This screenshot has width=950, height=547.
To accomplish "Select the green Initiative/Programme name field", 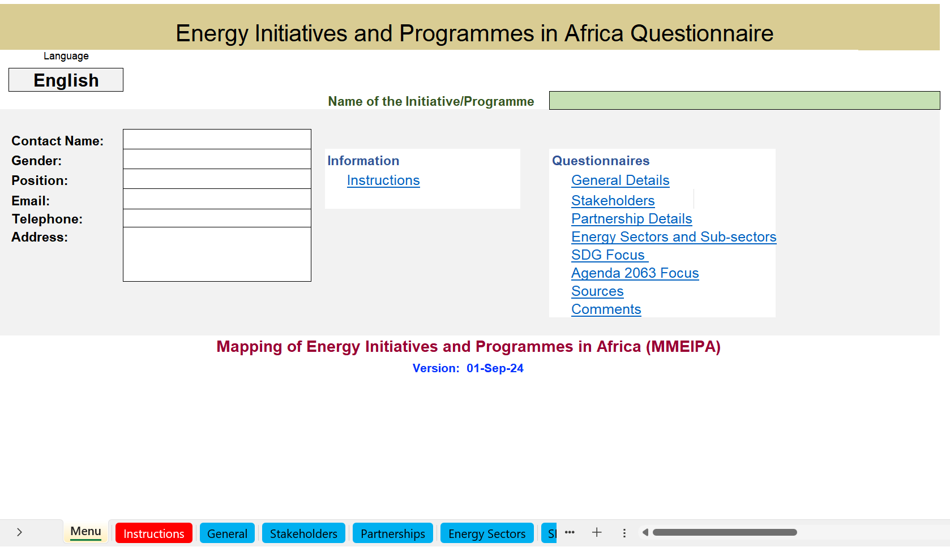I will click(744, 100).
